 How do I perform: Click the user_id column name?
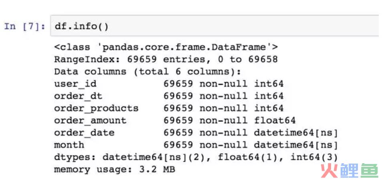point(75,84)
